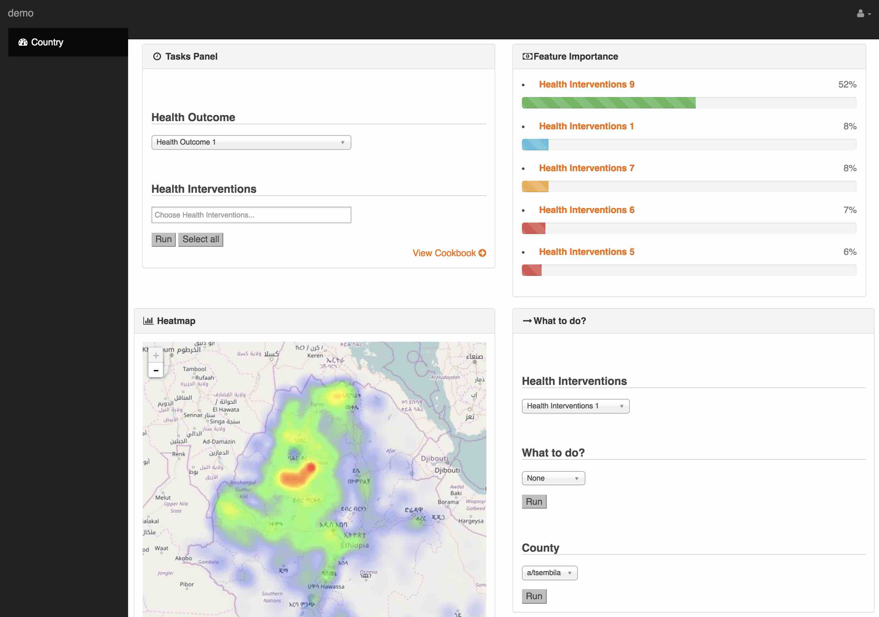Click the Country dashboard icon

pos(23,42)
